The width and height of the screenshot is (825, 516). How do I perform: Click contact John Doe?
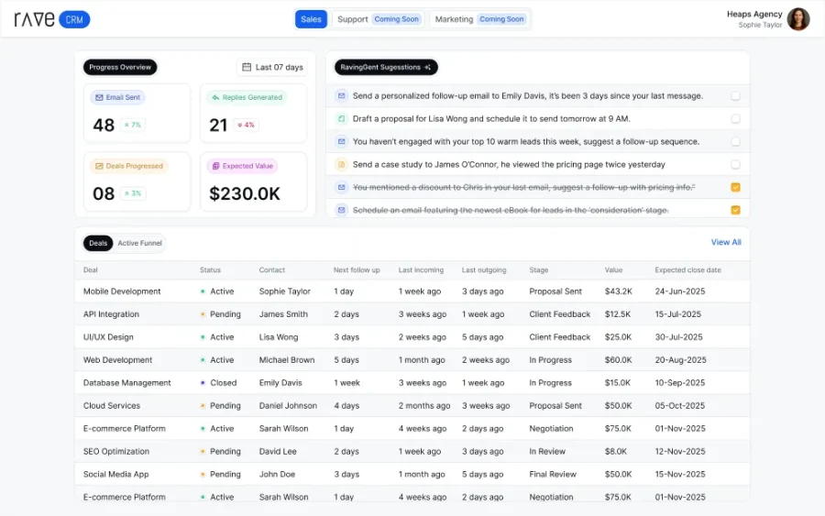pos(277,474)
